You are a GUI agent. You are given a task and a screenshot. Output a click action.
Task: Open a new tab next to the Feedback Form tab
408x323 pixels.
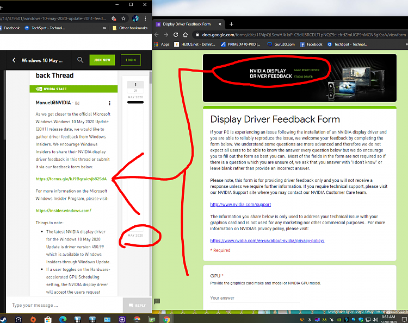231,24
